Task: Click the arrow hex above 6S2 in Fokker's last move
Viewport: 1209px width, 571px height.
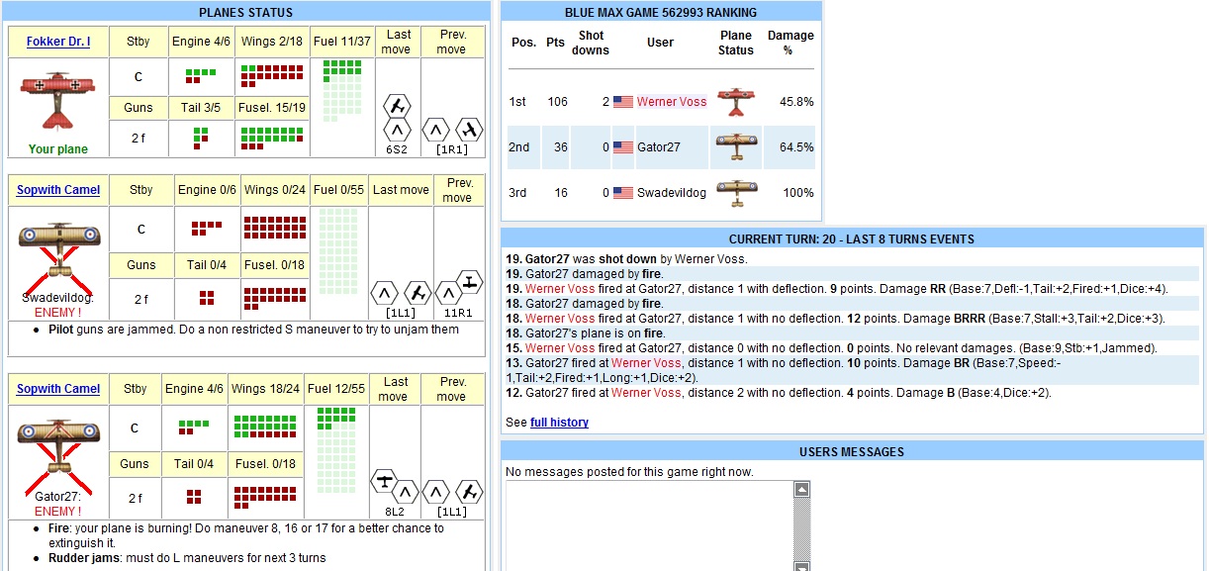Action: coord(397,130)
